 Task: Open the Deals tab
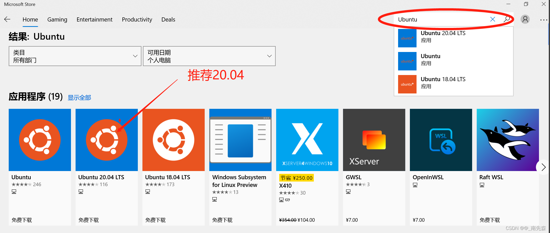point(168,20)
